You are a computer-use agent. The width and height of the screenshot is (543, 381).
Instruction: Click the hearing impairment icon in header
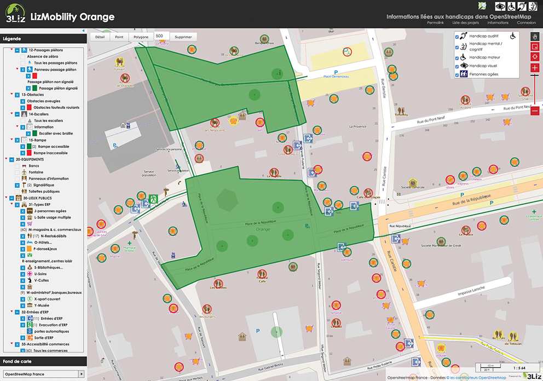(522, 6)
